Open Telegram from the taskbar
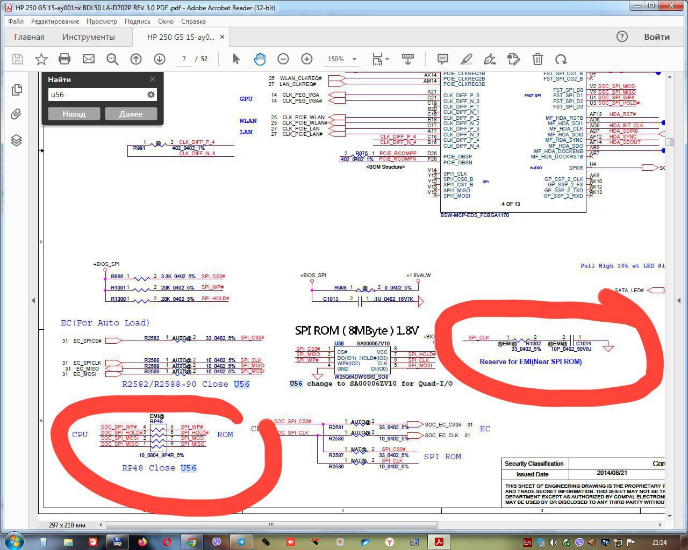This screenshot has width=688, height=550. (241, 542)
